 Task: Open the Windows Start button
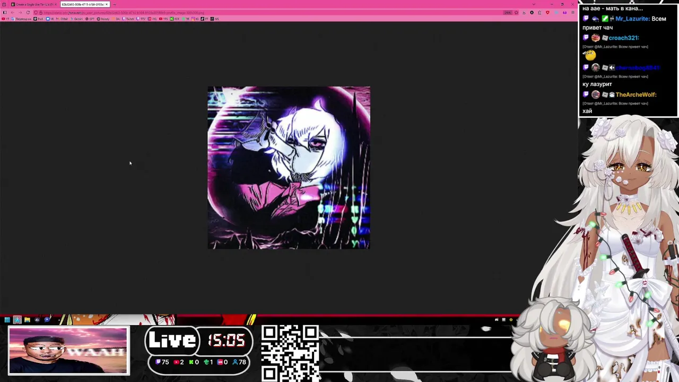[x=7, y=320]
